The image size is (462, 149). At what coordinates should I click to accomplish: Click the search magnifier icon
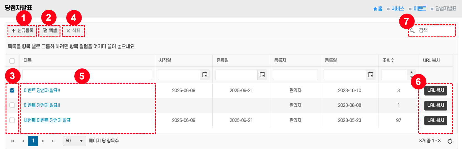[x=412, y=30]
